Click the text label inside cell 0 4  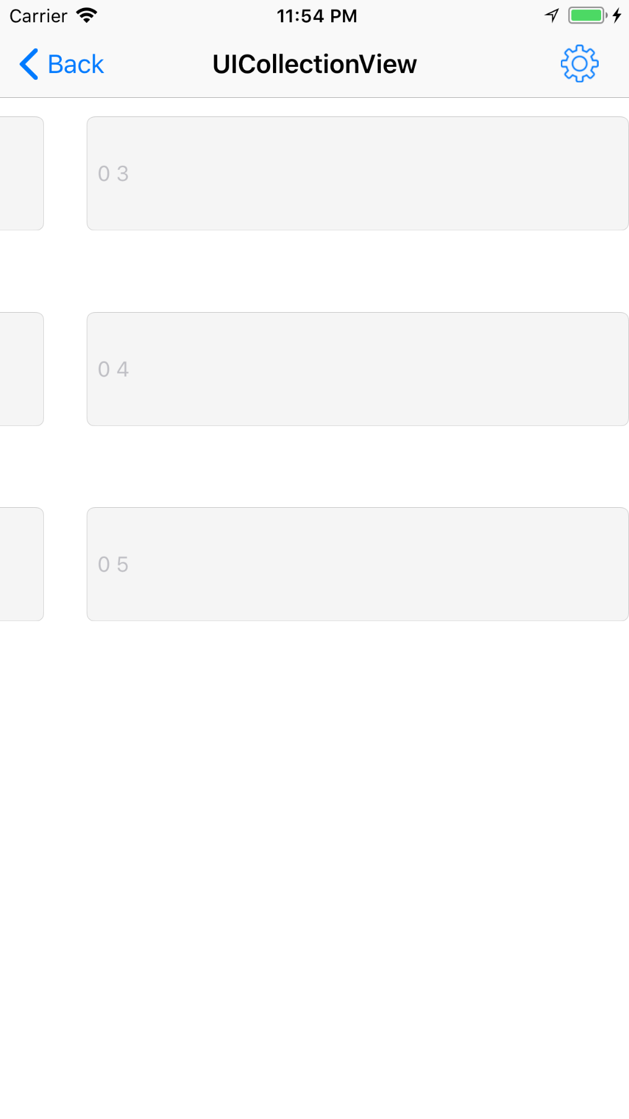114,368
